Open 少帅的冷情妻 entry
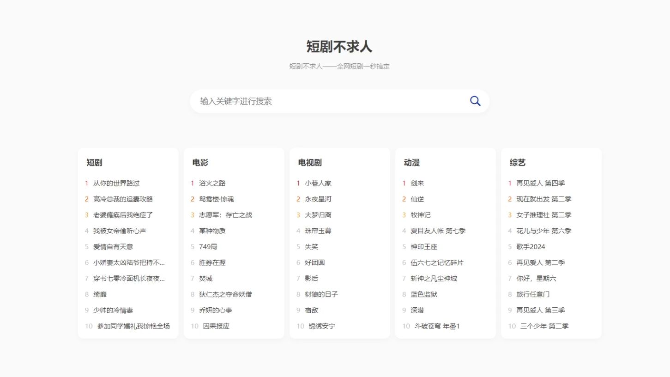This screenshot has width=670, height=377. (x=113, y=310)
